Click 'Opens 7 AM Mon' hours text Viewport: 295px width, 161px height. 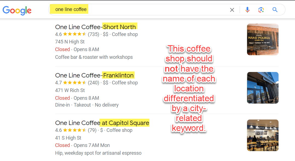click(x=92, y=145)
